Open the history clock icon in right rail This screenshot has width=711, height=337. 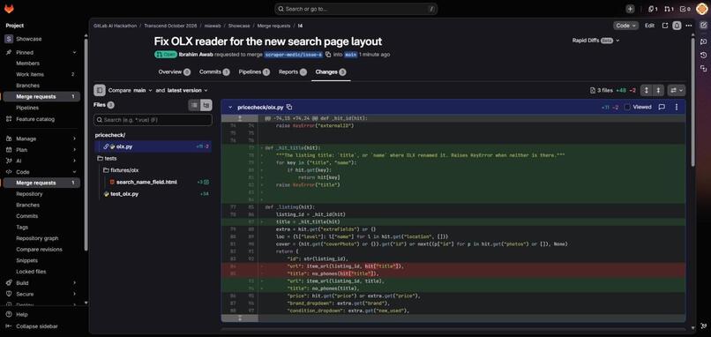point(703,55)
